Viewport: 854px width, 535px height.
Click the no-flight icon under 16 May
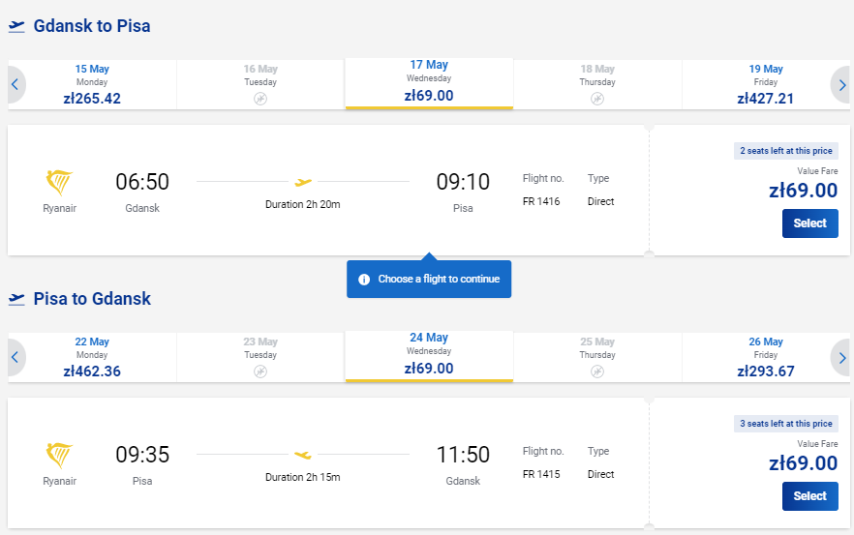click(x=260, y=99)
